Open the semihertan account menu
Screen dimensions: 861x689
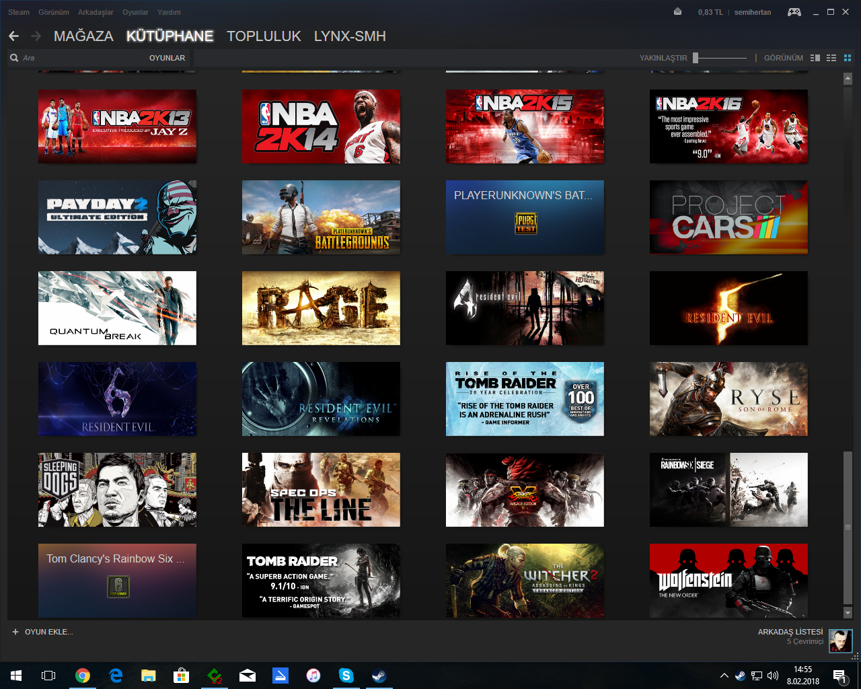[x=753, y=12]
